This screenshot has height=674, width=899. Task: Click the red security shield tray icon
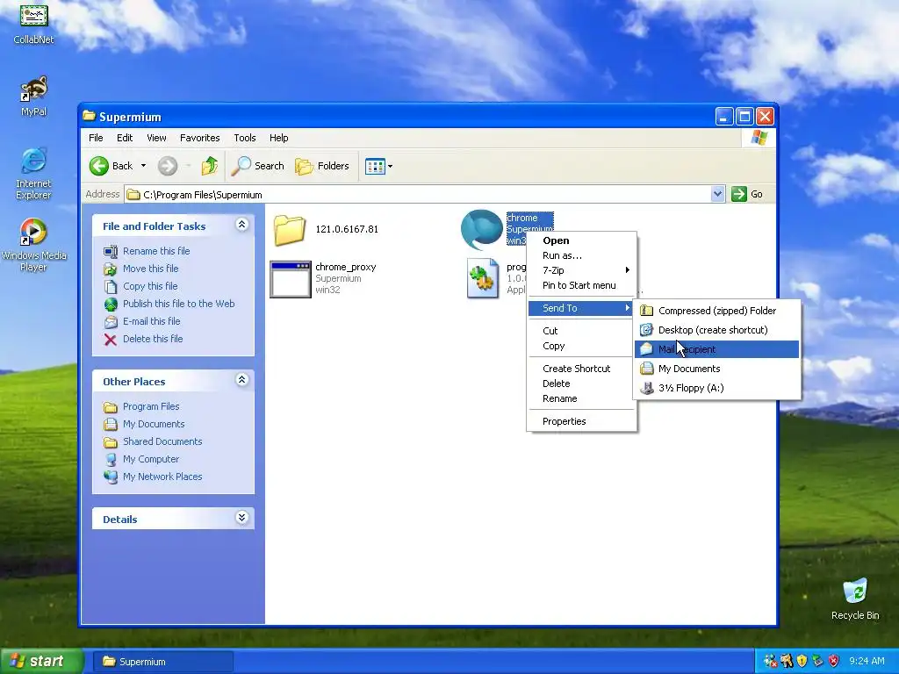(x=834, y=661)
